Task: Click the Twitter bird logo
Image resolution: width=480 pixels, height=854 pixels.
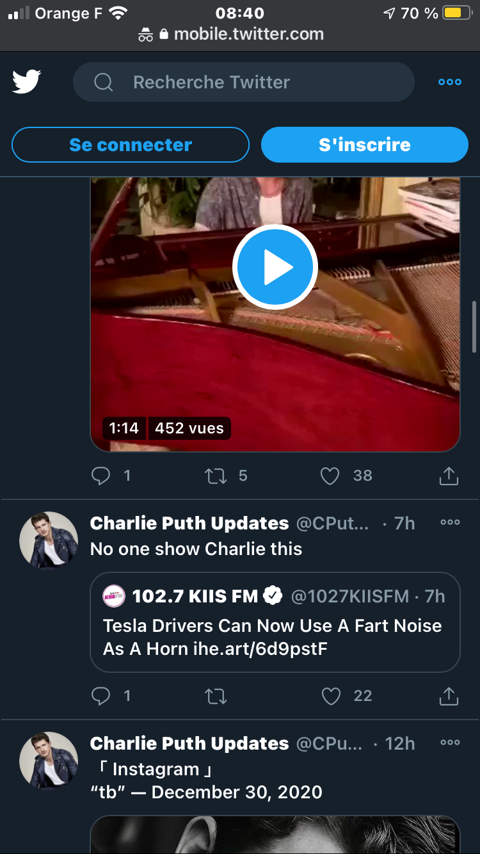Action: [27, 82]
